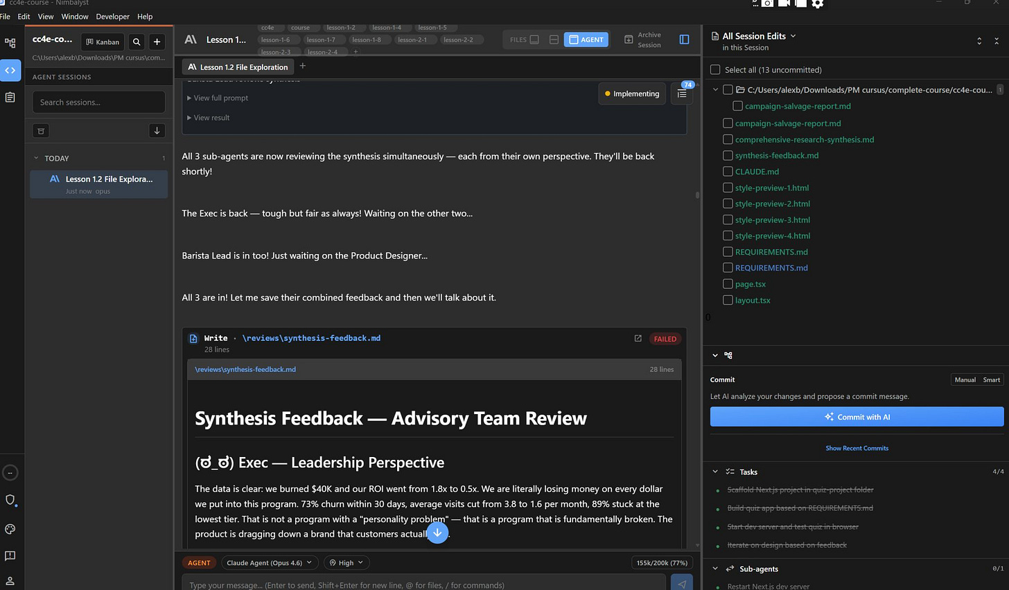Screen dimensions: 1009x590
Task: Select the code/agent mode sidebar icon
Action: click(10, 70)
